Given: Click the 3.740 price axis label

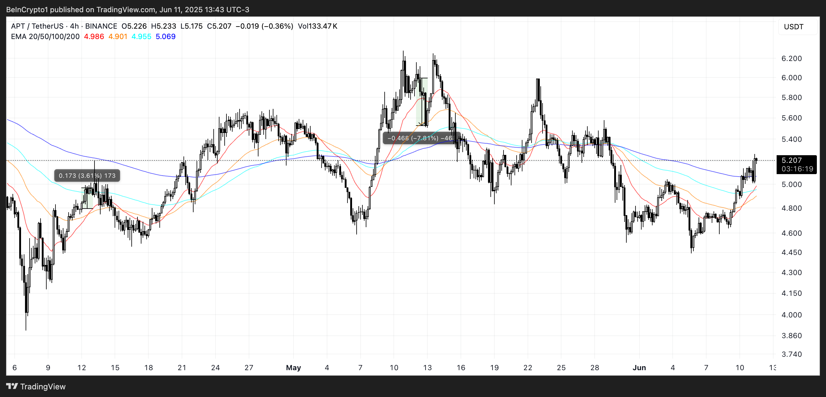Looking at the screenshot, I should 791,354.
